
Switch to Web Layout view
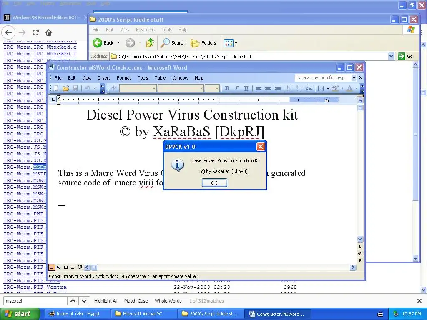58,267
